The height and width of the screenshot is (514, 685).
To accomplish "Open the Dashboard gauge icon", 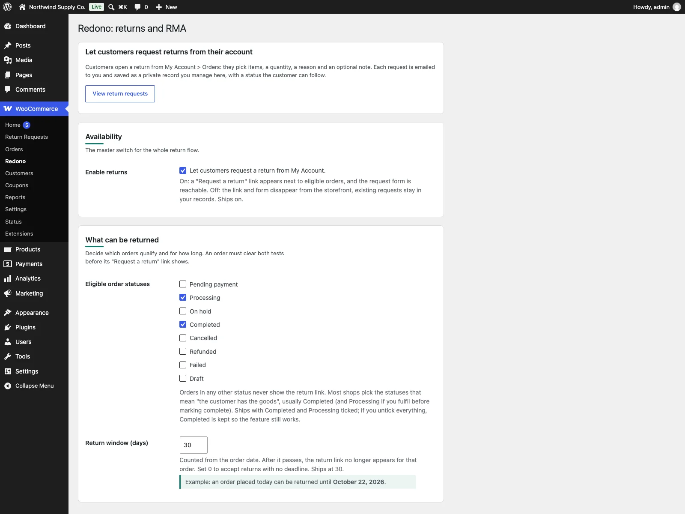I will (x=8, y=26).
